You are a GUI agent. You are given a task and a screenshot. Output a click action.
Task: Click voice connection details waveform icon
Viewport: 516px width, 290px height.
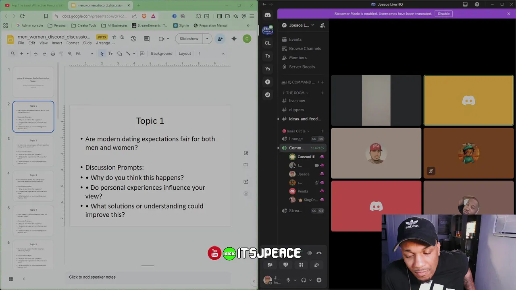309,253
